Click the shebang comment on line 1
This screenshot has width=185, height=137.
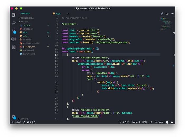pyautogui.click(x=74, y=18)
